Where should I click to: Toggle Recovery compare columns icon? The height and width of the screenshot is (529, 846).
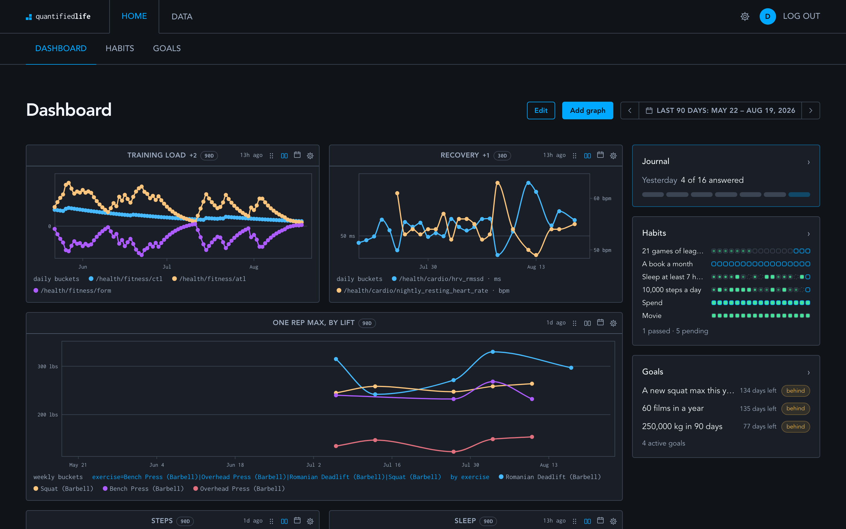coord(587,155)
